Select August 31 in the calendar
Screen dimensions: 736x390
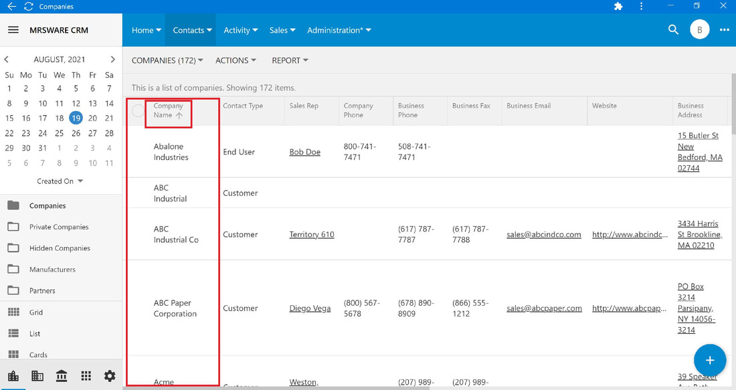(42, 148)
